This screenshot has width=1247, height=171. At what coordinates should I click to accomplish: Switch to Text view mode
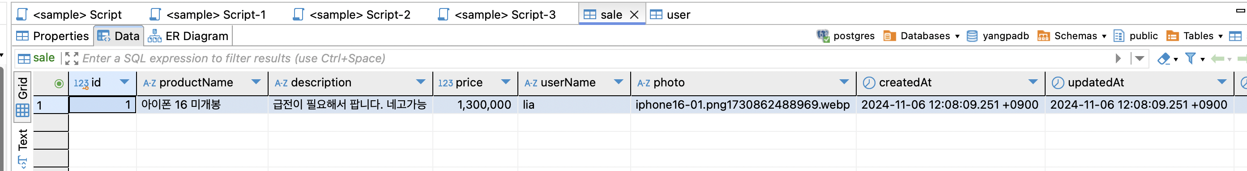pyautogui.click(x=23, y=147)
